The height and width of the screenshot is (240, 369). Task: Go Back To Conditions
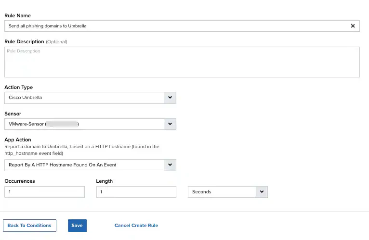click(x=29, y=226)
